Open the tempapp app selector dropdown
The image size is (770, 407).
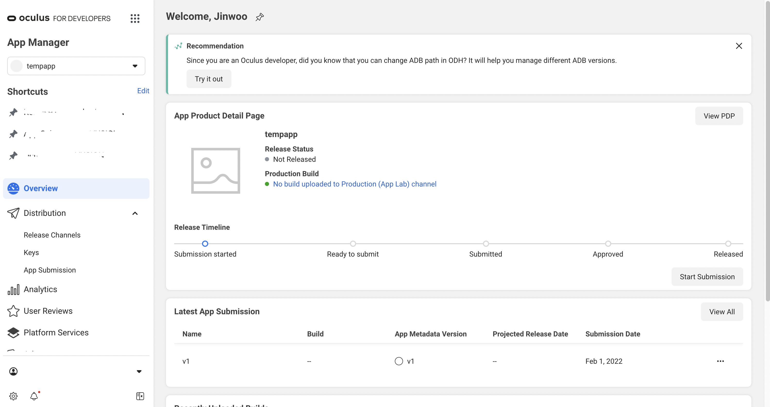click(76, 66)
